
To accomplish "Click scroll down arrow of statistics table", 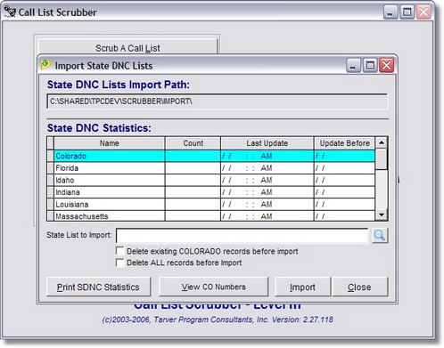I will pos(382,214).
